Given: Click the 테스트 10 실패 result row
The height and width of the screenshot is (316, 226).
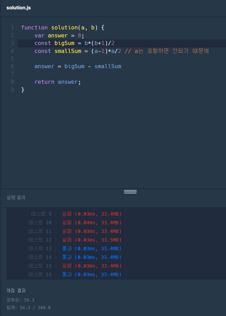Looking at the screenshot, I should [75, 223].
